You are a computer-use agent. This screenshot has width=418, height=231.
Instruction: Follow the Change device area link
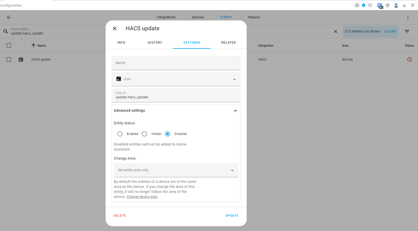coord(142,197)
